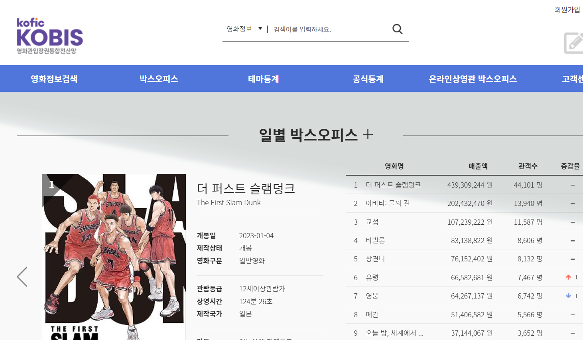Click the plus icon beside 일별 박스오피스

[x=368, y=135]
